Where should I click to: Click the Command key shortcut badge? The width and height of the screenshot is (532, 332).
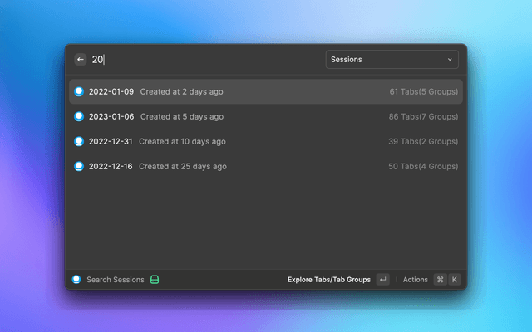coord(440,280)
